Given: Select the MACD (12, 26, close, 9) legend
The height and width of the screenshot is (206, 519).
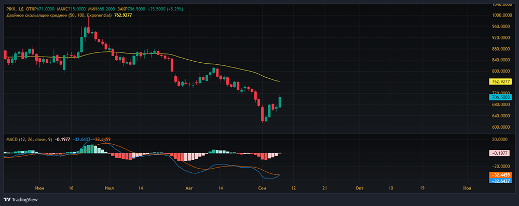Looking at the screenshot, I should (x=29, y=140).
